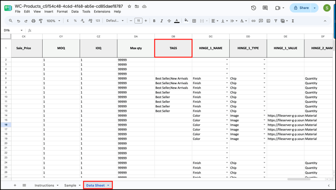
Task: Increase font size with plus button
Action: [x=146, y=21]
